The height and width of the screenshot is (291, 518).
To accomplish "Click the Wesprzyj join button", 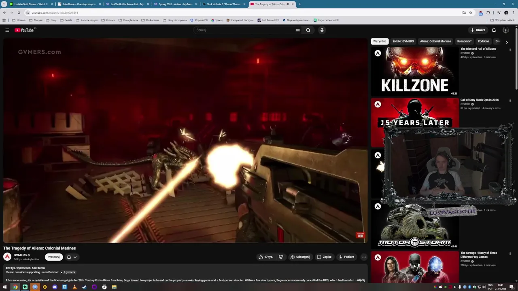I will [54, 257].
